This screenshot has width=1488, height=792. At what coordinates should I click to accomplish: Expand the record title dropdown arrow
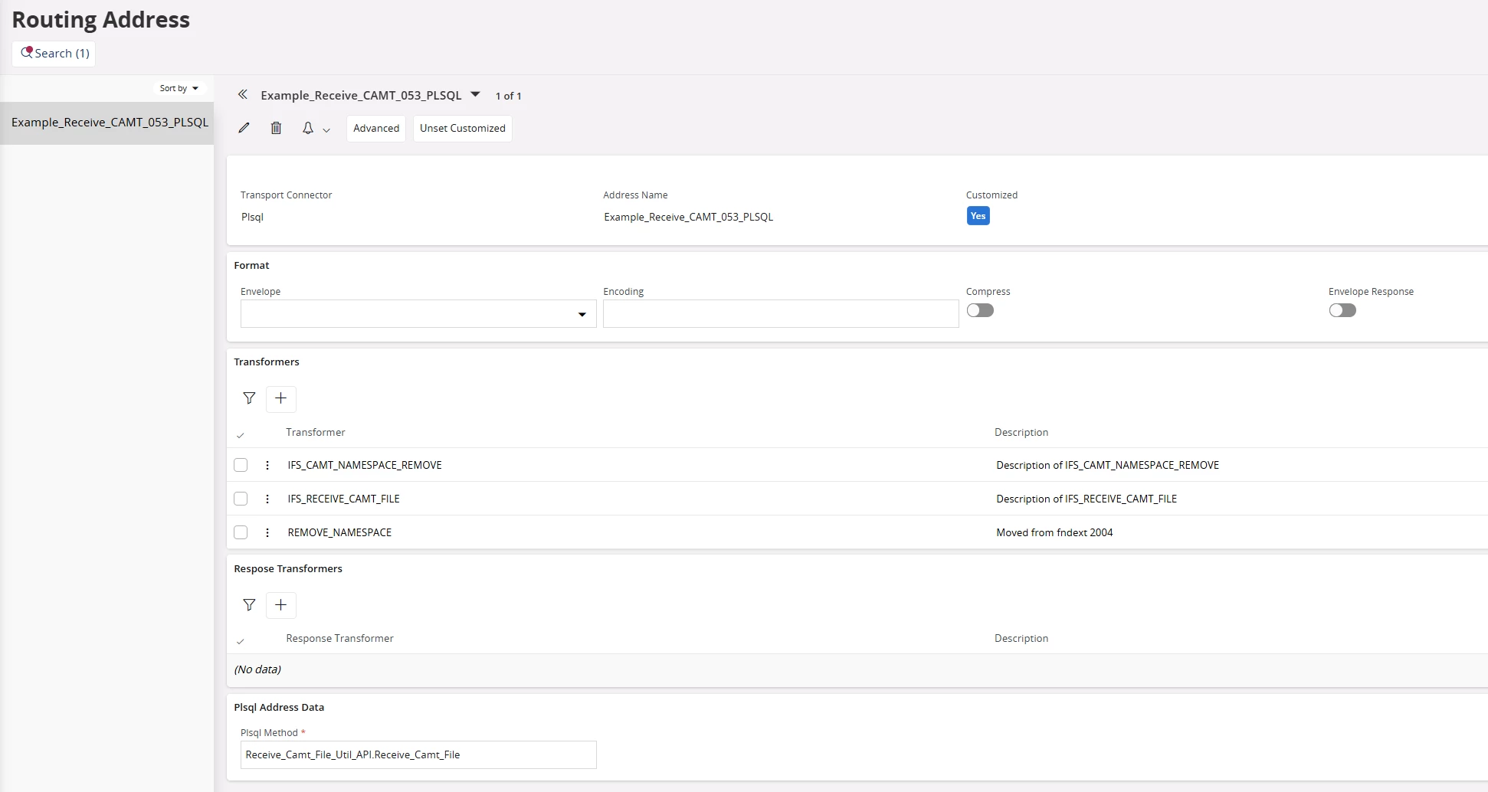pos(475,94)
